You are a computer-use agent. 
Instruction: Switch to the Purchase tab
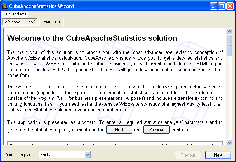(52, 22)
